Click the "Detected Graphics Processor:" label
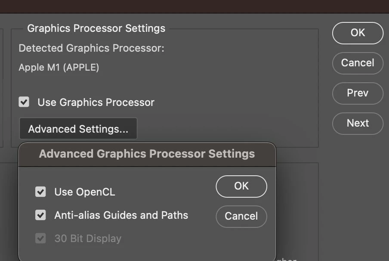389x261 pixels. coord(91,48)
